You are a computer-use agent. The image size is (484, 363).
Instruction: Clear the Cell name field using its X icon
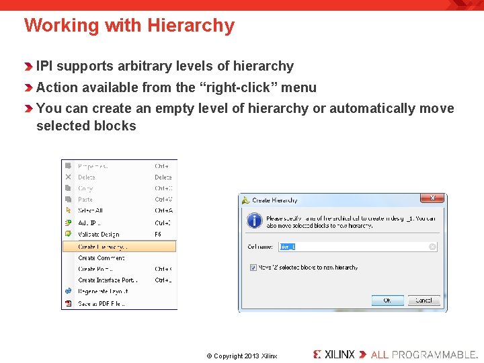(x=432, y=247)
